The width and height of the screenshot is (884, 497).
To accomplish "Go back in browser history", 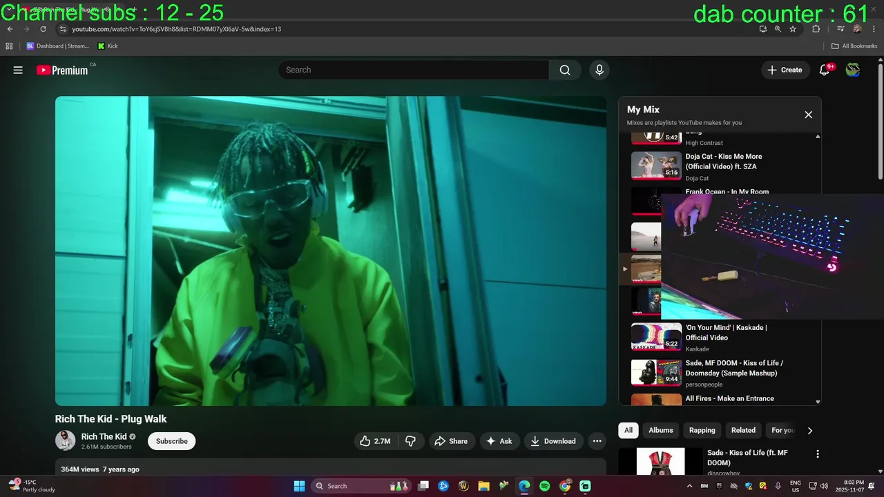I will click(10, 29).
